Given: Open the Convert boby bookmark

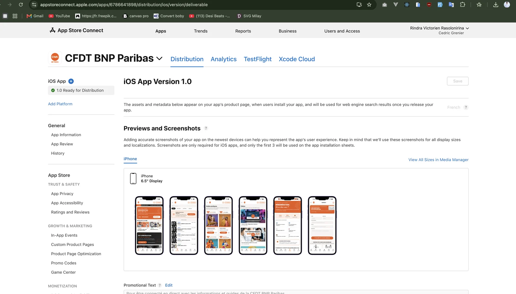Looking at the screenshot, I should click(169, 16).
